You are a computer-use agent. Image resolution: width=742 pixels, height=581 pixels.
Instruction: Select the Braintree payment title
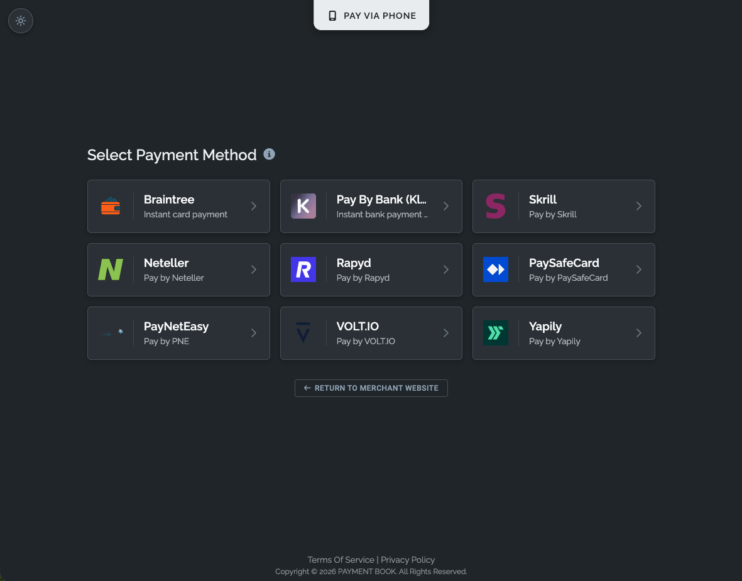pos(169,200)
